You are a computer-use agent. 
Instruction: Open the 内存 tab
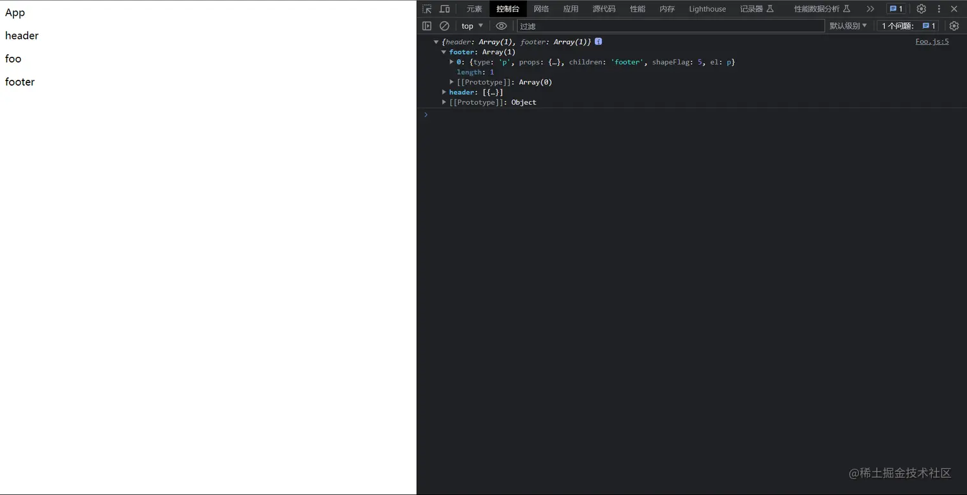click(667, 9)
